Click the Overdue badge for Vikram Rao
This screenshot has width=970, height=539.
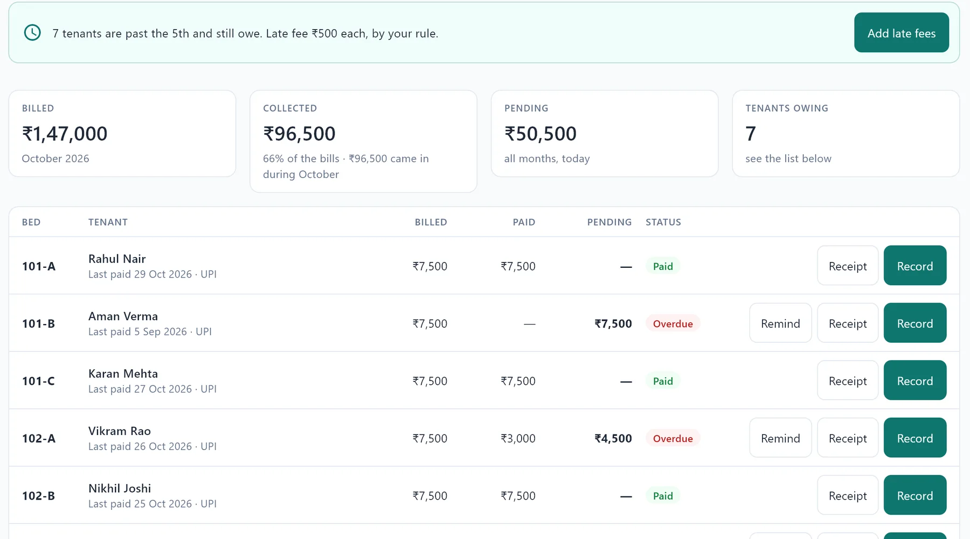tap(673, 438)
